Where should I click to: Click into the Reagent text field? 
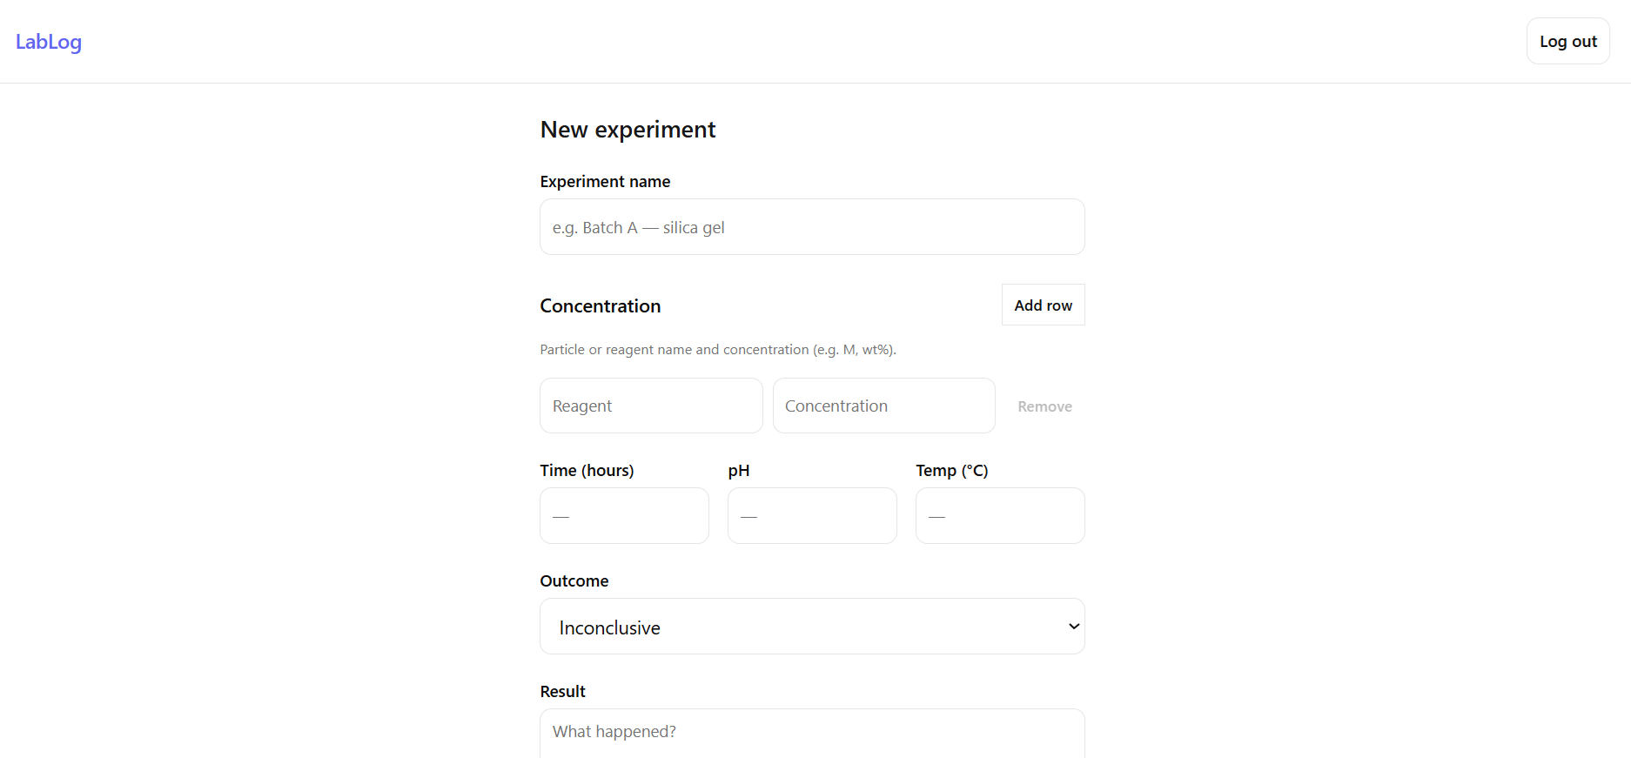pos(650,406)
